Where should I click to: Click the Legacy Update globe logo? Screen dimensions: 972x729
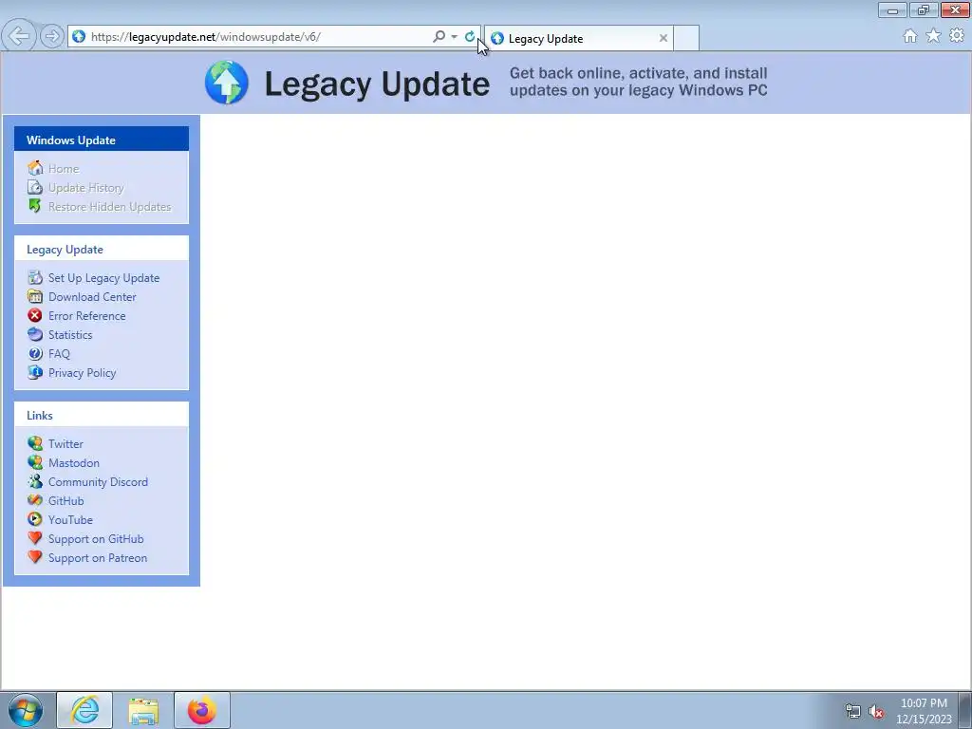(x=227, y=83)
